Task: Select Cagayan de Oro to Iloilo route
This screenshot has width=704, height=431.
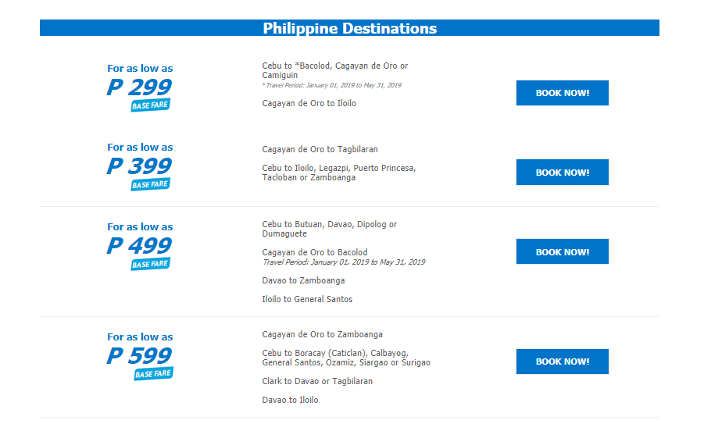Action: pos(309,103)
